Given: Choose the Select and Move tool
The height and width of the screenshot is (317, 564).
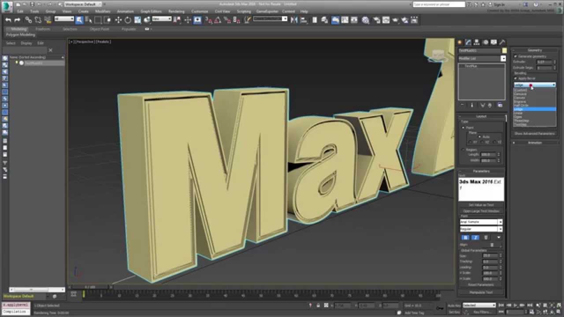Looking at the screenshot, I should tap(118, 20).
